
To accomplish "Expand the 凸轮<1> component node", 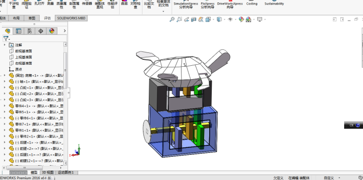I will [x=4, y=88].
